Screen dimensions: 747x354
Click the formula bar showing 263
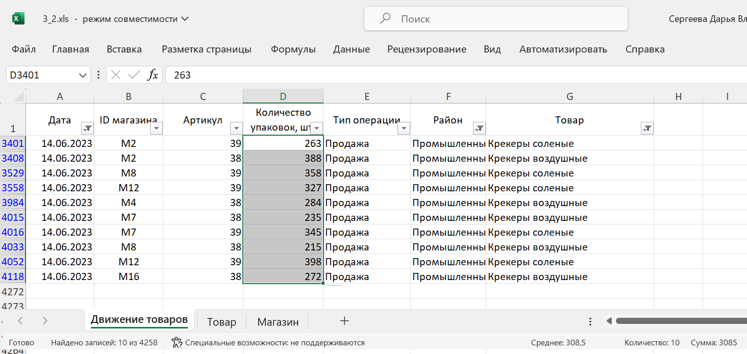pyautogui.click(x=456, y=75)
